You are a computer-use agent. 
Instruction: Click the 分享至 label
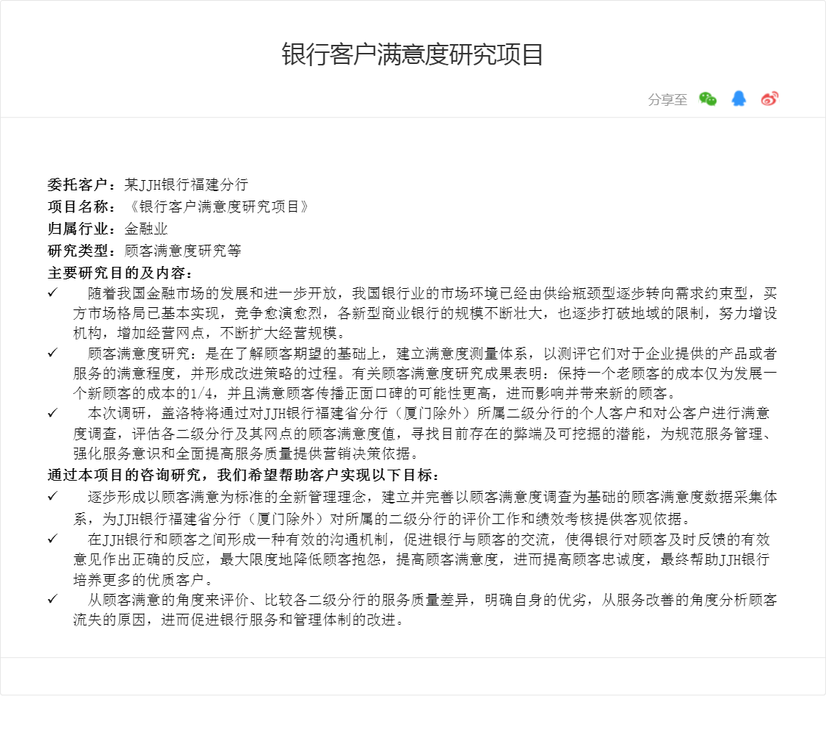667,100
